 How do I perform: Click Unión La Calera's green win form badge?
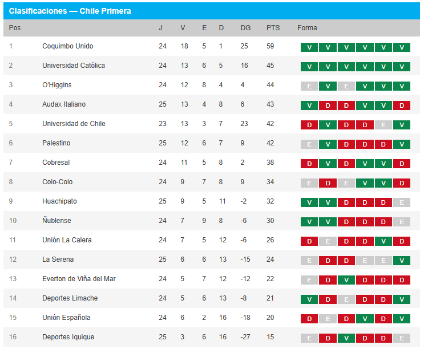[383, 241]
